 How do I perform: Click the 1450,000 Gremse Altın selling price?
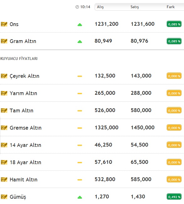pos(143,127)
